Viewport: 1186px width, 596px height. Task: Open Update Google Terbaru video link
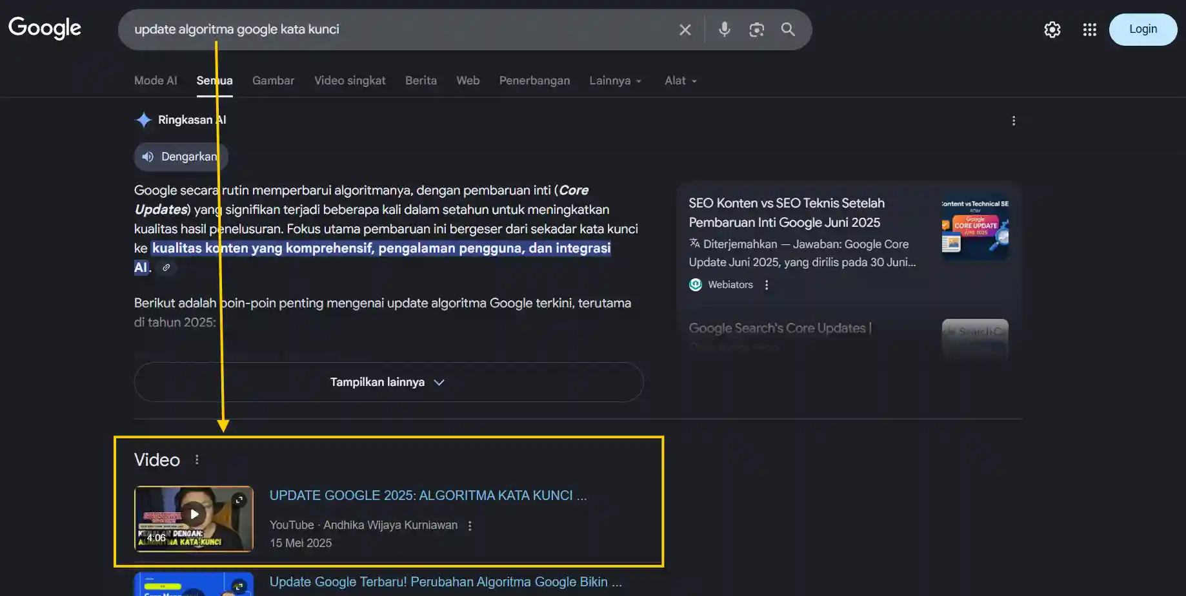coord(445,582)
